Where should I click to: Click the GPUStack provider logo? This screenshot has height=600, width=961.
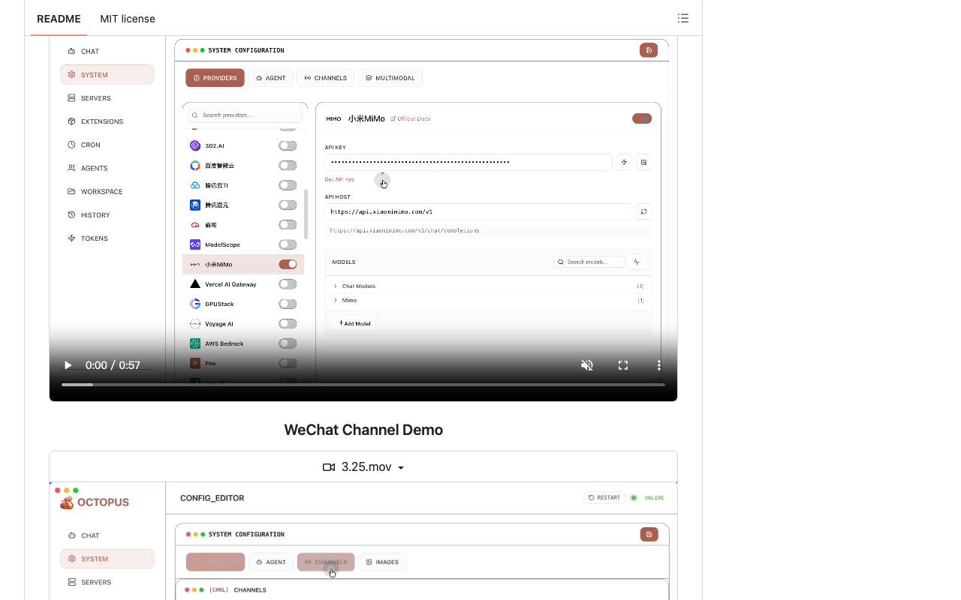point(195,304)
